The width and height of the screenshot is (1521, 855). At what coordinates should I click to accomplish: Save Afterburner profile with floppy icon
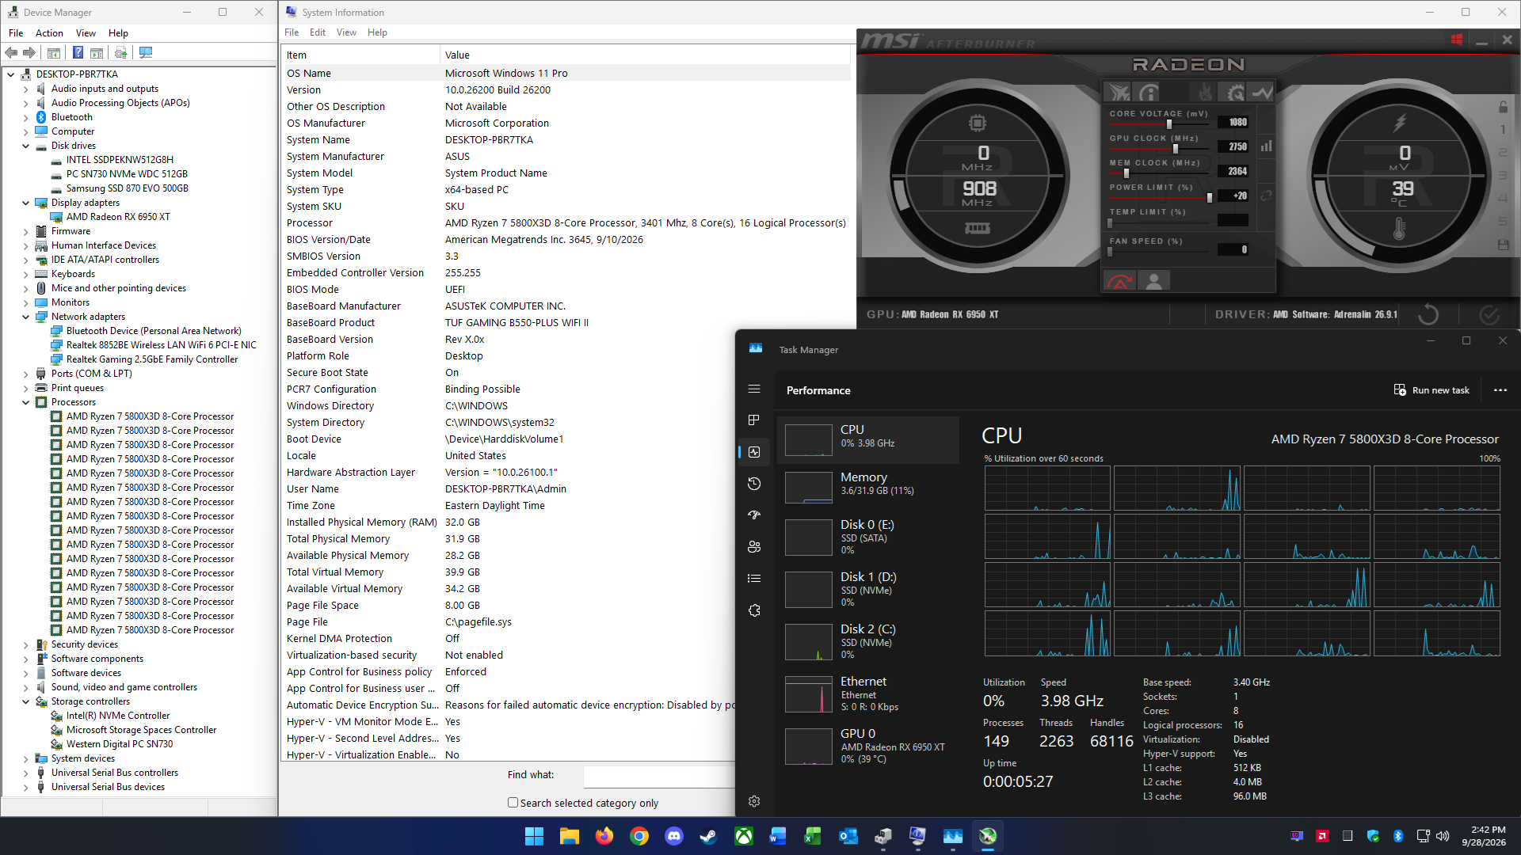1503,245
